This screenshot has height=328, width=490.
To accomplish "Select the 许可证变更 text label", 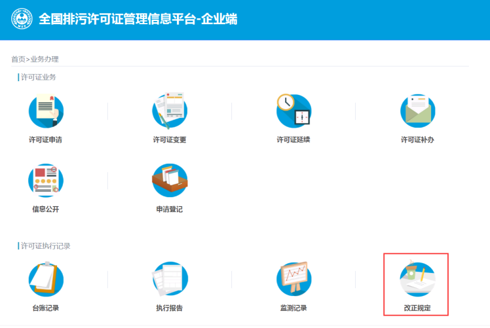I will pyautogui.click(x=170, y=139).
